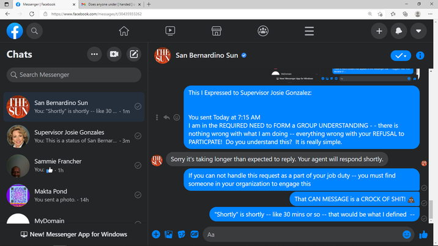Click the Aa message input box

(x=303, y=234)
